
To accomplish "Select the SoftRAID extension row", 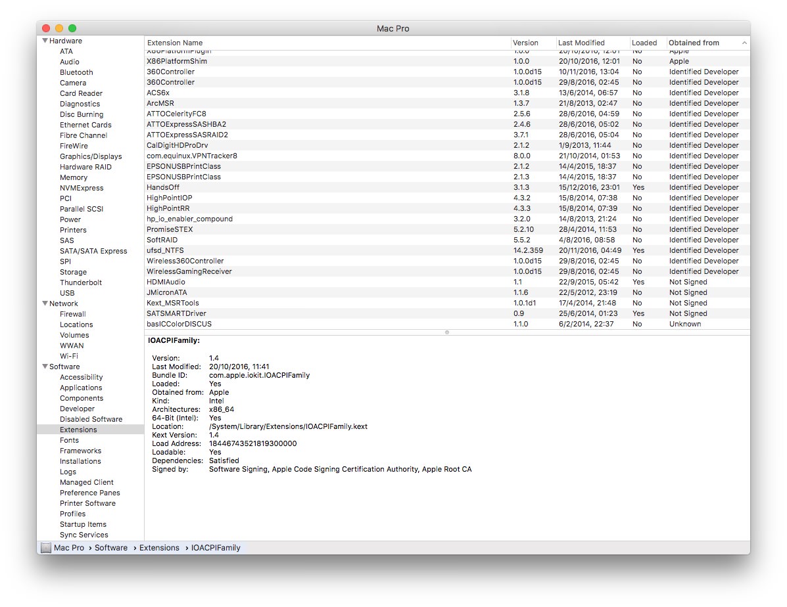I will pos(447,240).
